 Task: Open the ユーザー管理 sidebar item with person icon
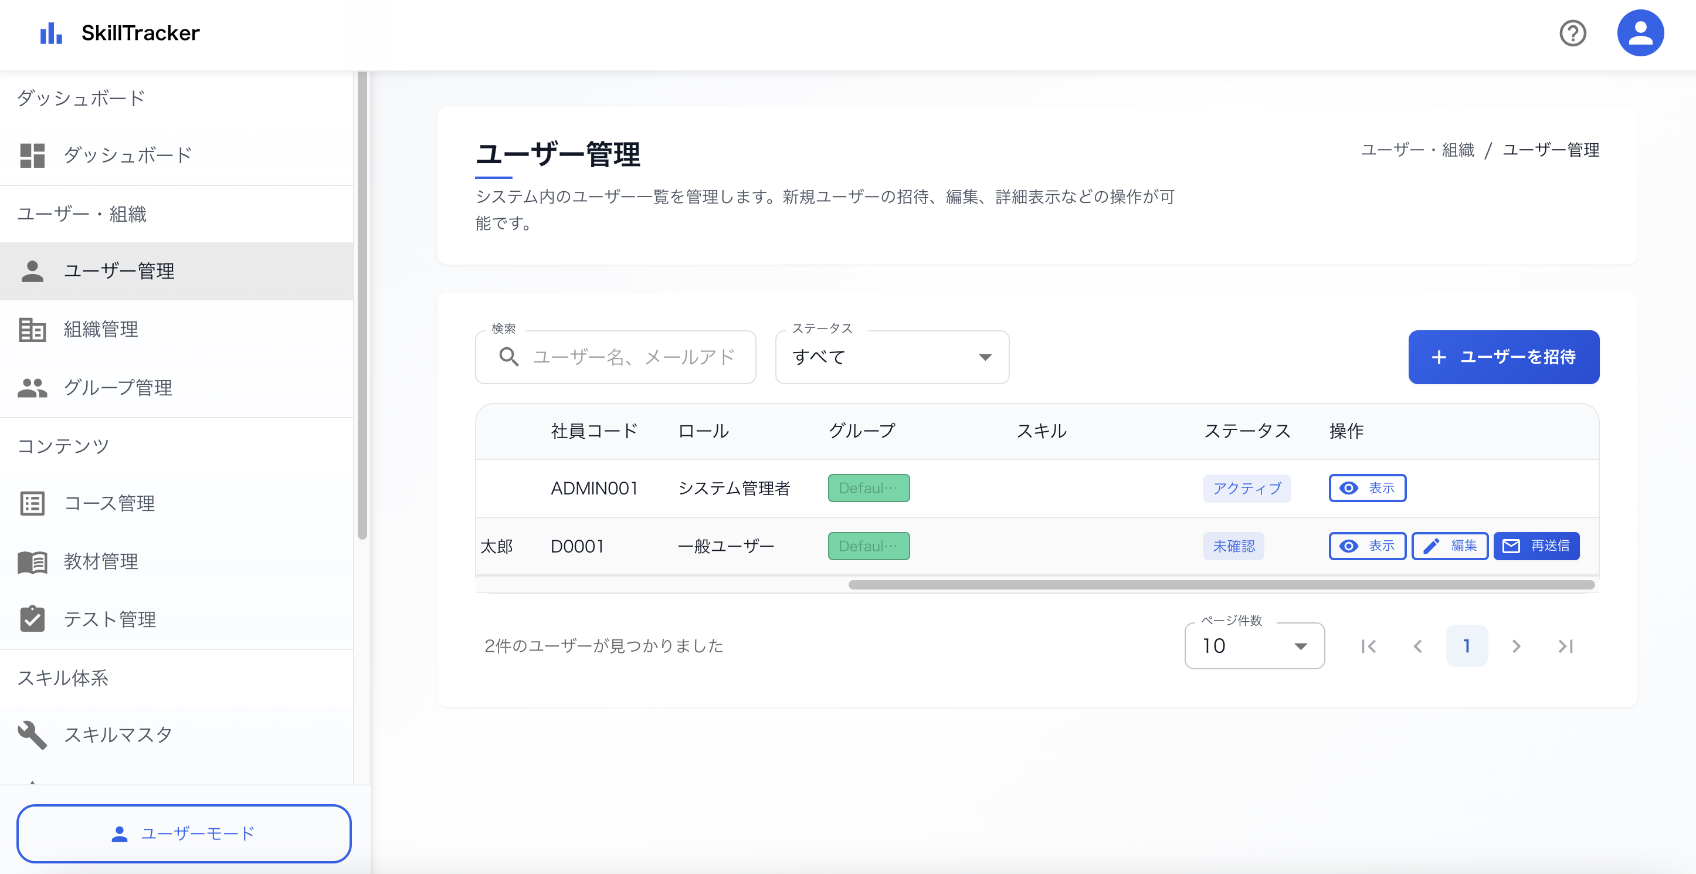(x=119, y=272)
